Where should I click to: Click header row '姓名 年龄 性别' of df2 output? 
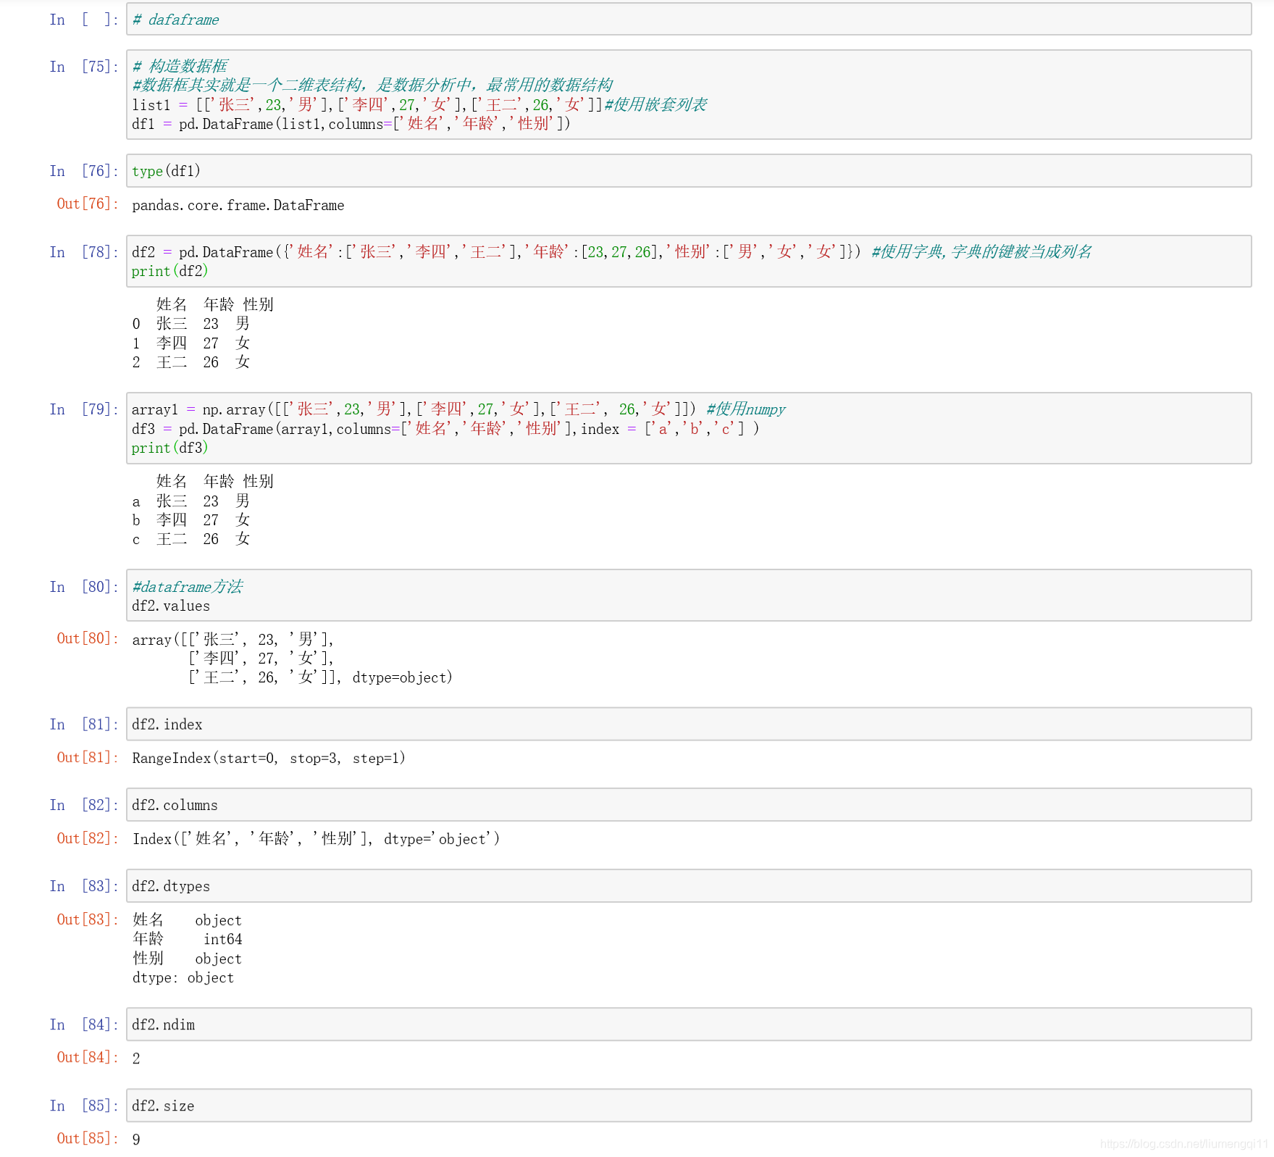tap(215, 304)
